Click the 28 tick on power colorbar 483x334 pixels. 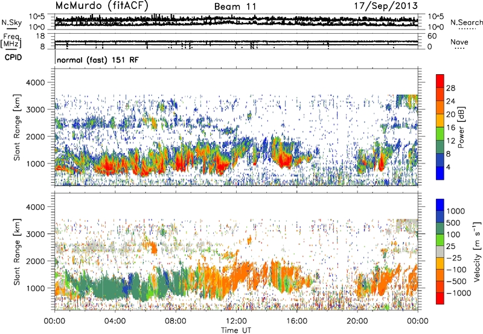point(450,88)
